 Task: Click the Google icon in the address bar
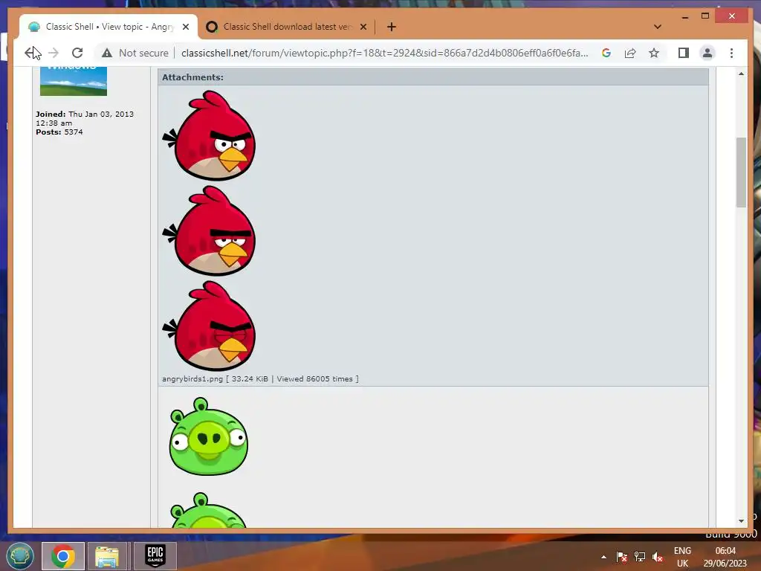606,53
